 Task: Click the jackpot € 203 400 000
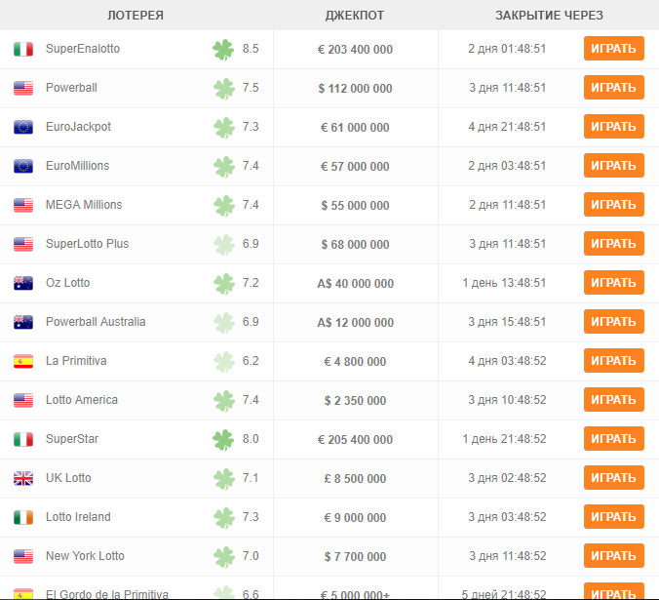coord(355,50)
